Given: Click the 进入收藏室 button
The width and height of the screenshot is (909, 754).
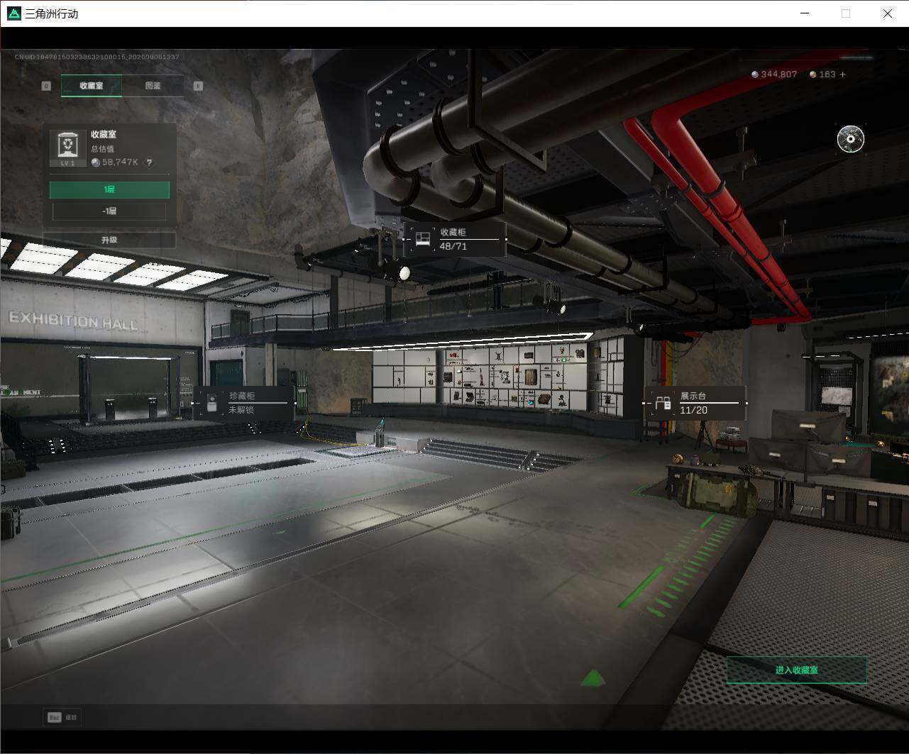Looking at the screenshot, I should click(796, 670).
